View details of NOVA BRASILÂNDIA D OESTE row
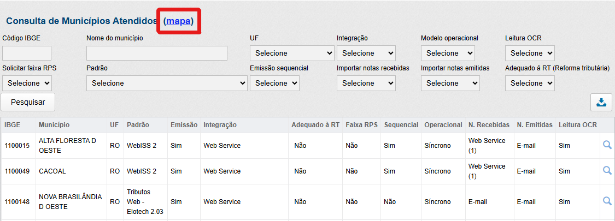This screenshot has height=221, width=615. pyautogui.click(x=607, y=201)
